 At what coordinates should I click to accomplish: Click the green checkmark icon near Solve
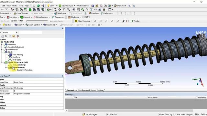click(38, 6)
